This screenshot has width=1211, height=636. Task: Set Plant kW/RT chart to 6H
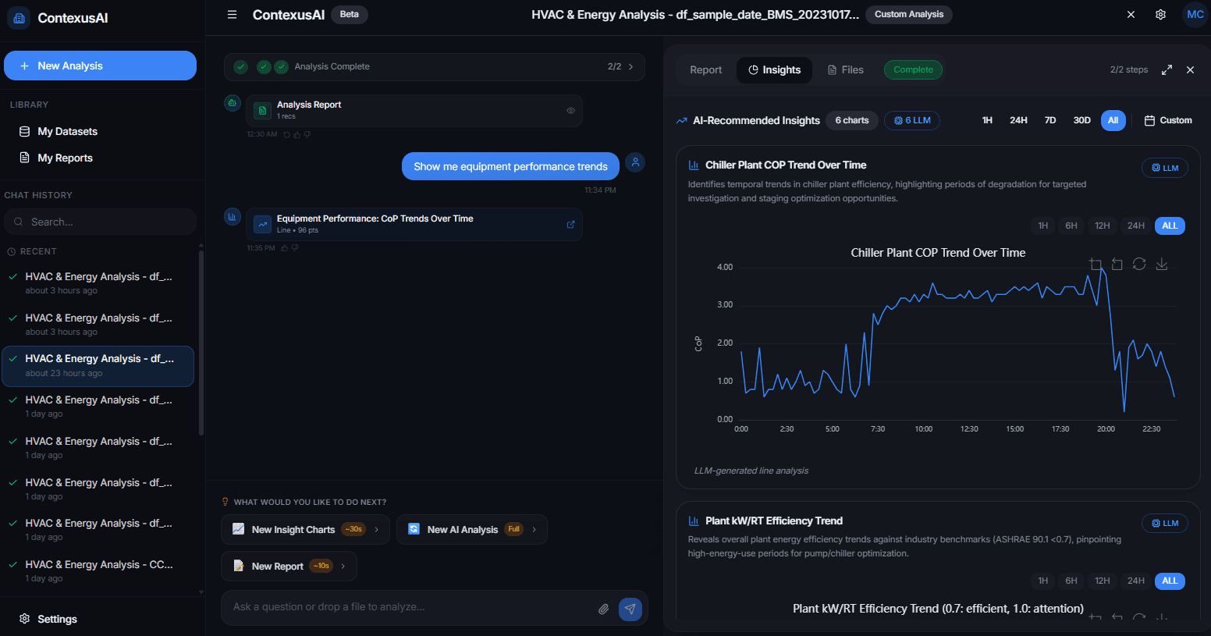[x=1071, y=581]
